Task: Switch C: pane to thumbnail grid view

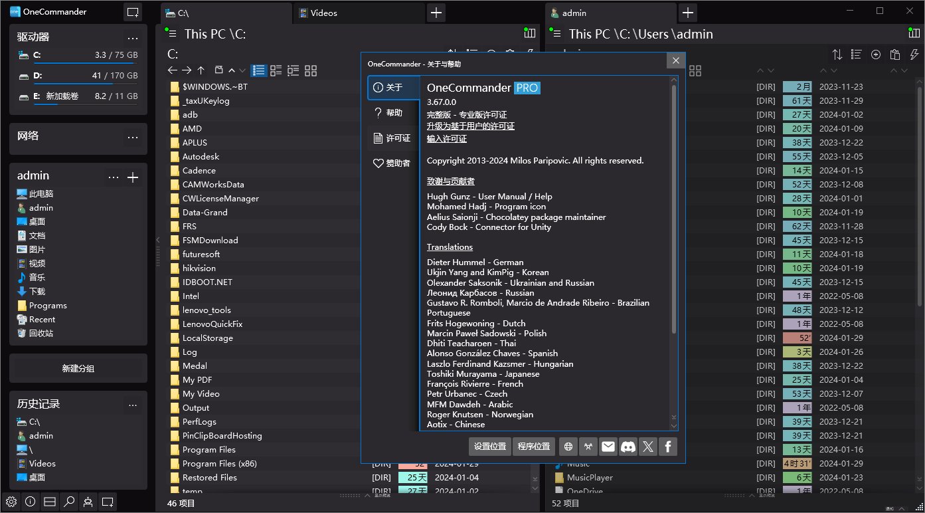Action: tap(311, 70)
